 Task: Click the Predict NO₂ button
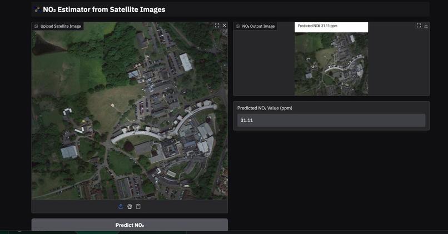(130, 225)
